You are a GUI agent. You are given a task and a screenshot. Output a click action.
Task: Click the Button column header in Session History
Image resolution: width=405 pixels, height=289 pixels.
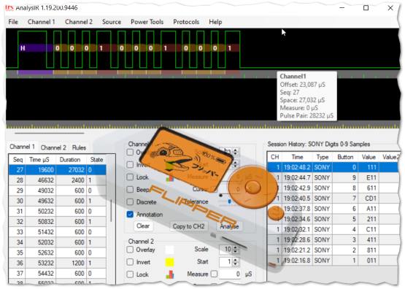click(x=345, y=157)
